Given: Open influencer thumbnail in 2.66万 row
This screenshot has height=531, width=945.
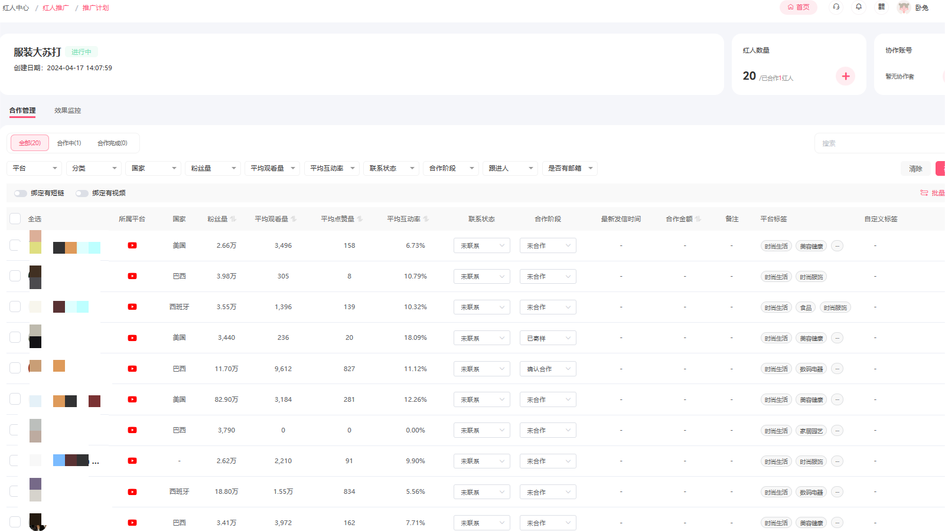Looking at the screenshot, I should pos(35,242).
